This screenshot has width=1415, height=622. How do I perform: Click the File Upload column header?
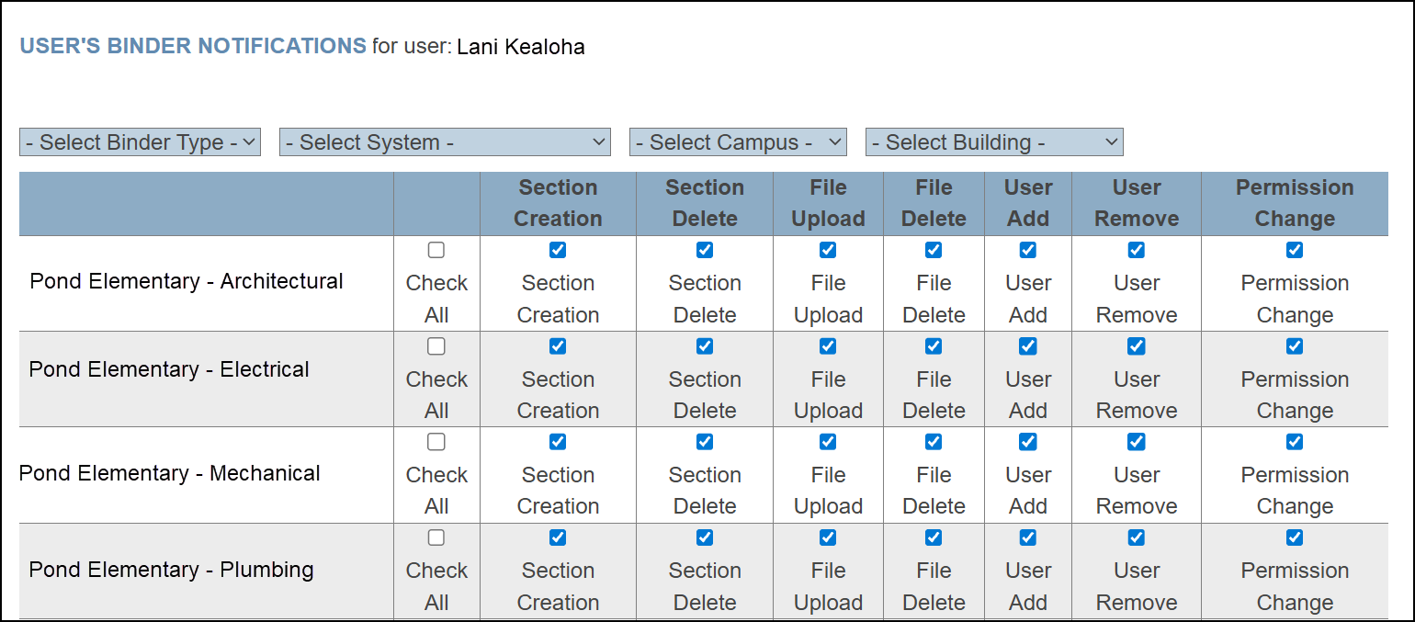828,203
